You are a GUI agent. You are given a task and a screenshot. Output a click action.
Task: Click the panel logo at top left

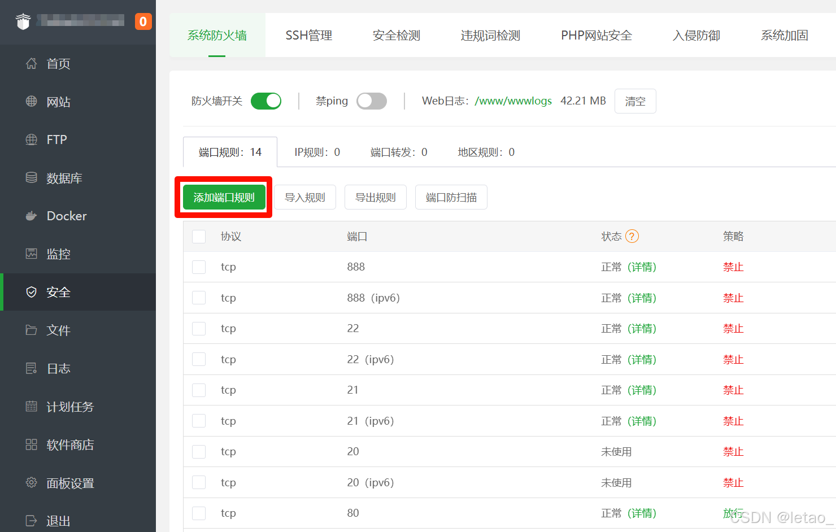click(23, 21)
